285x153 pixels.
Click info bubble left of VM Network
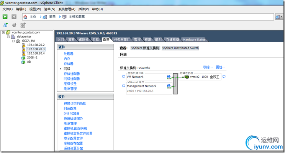tap(124, 77)
